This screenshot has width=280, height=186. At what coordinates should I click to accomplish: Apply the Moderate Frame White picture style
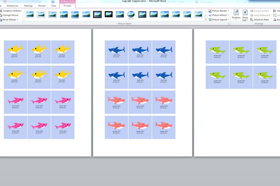pos(198,14)
